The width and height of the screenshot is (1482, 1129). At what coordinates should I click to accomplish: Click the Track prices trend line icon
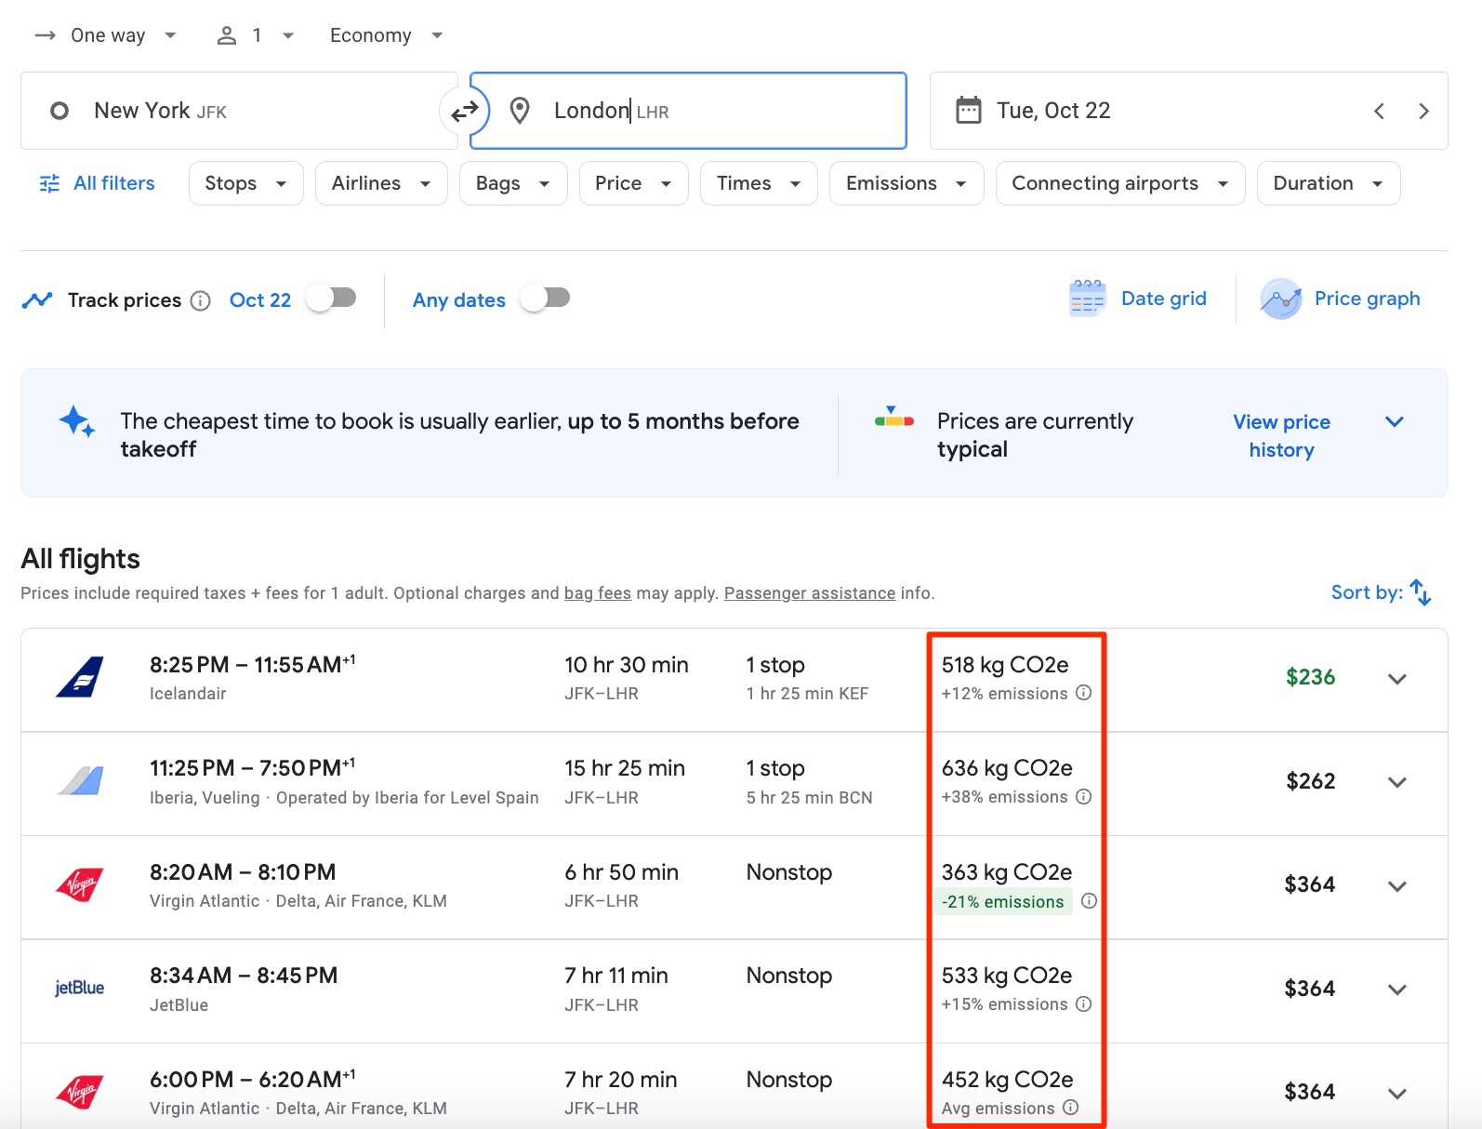click(x=37, y=300)
